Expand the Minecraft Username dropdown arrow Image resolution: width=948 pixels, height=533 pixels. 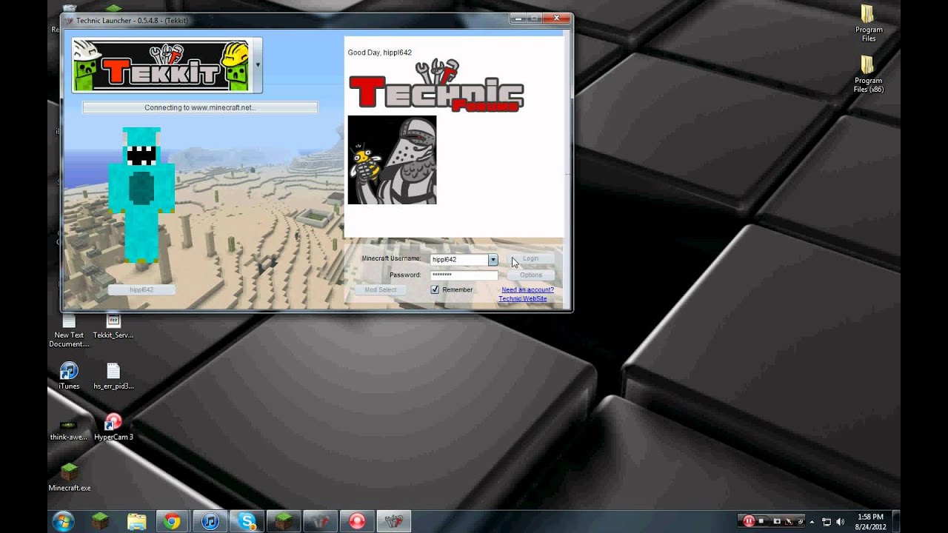point(493,260)
